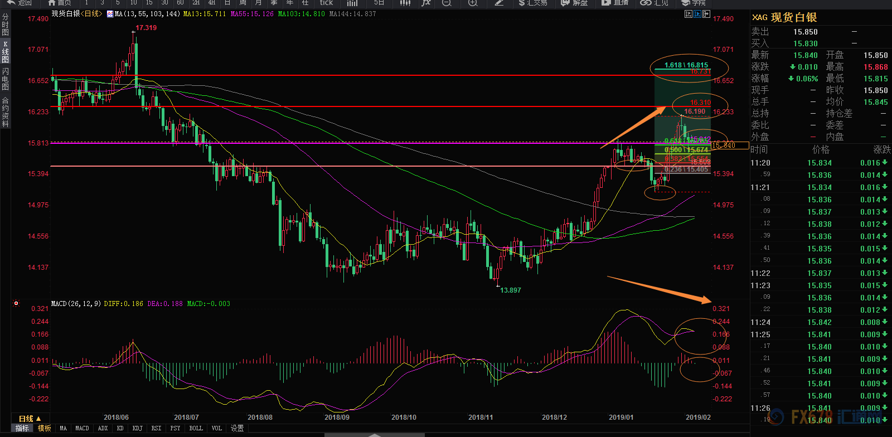Open 设置 indicator settings
Image resolution: width=892 pixels, height=437 pixels.
coord(237,428)
